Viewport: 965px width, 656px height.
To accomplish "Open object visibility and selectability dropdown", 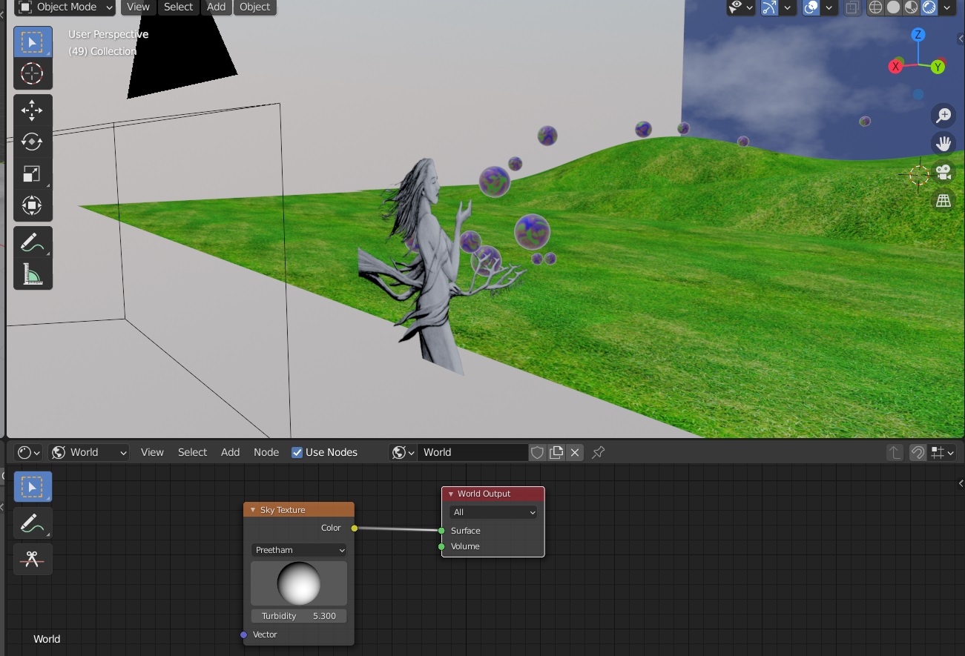I will pos(741,7).
